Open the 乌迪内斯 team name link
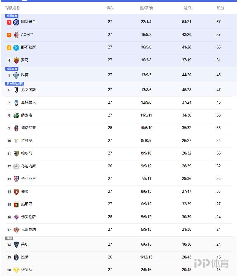237x276 pixels. (28, 166)
